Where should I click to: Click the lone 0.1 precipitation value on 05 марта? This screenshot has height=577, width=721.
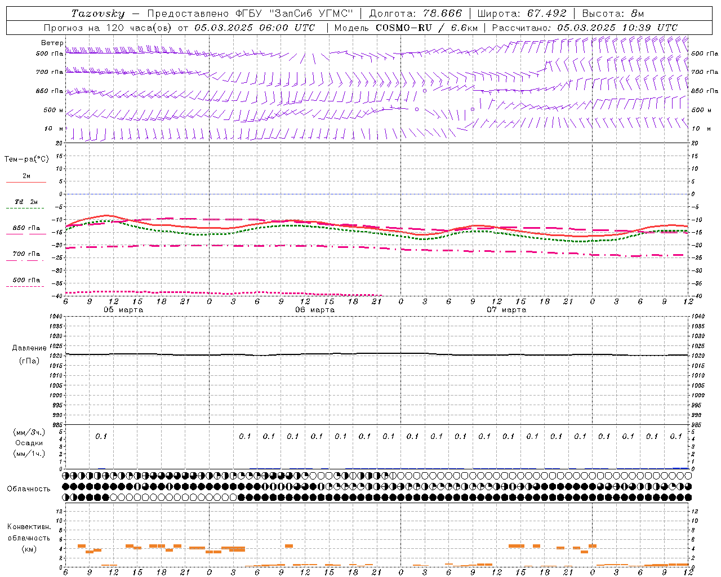[x=101, y=436]
